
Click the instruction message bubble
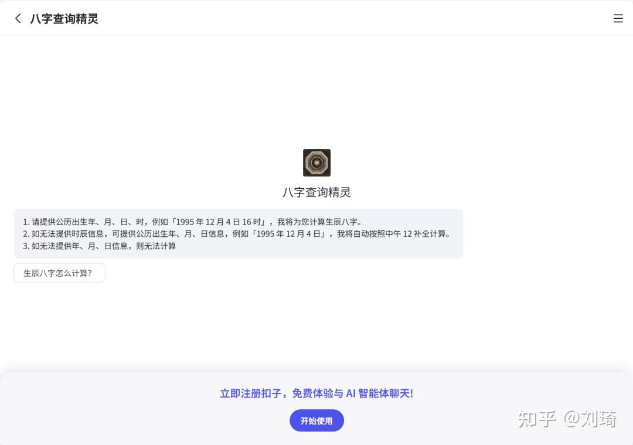239,233
